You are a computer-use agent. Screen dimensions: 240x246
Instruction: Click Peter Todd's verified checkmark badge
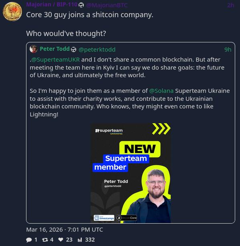click(74, 50)
